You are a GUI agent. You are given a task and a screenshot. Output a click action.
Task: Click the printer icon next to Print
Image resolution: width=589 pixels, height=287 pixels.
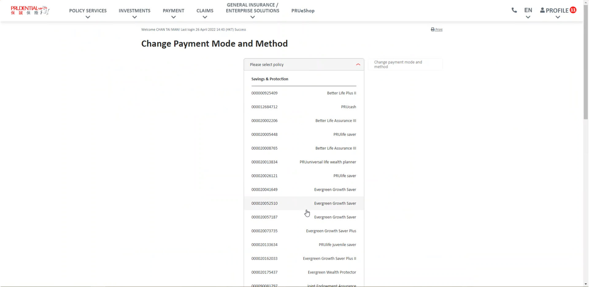pos(432,29)
